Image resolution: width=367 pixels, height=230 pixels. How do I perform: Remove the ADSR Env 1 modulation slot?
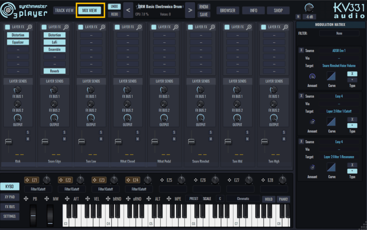coord(301,50)
